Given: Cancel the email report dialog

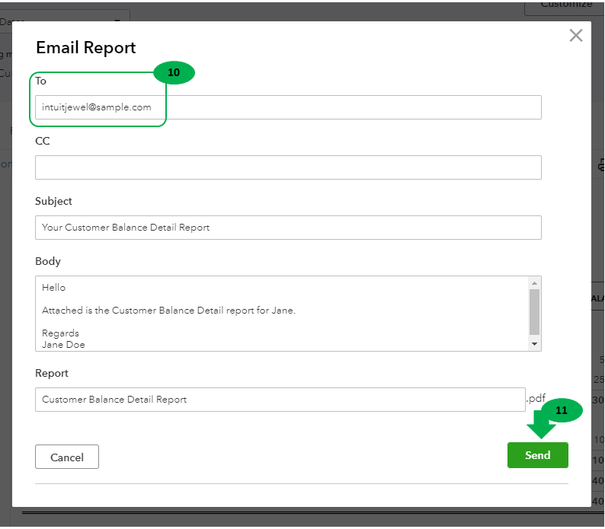Looking at the screenshot, I should (67, 457).
